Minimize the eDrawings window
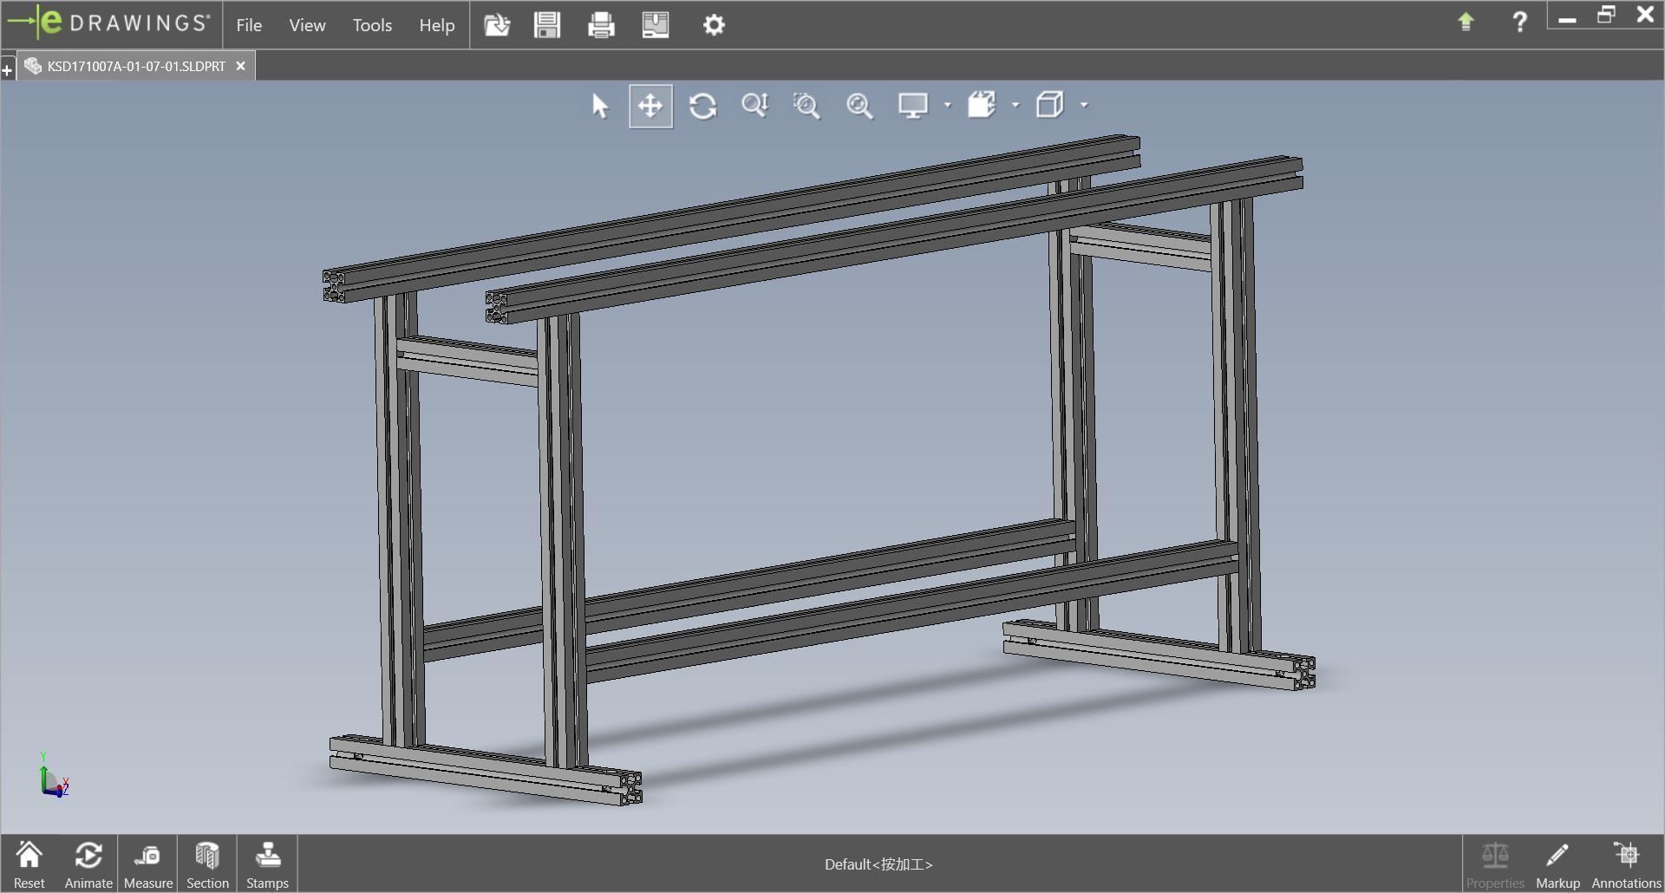 coord(1566,17)
